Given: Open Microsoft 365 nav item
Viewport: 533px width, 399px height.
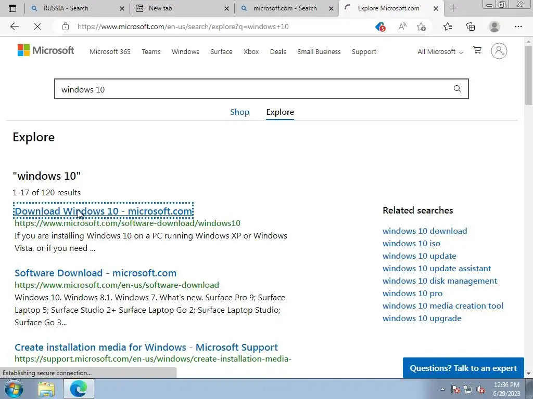Looking at the screenshot, I should pos(110,51).
